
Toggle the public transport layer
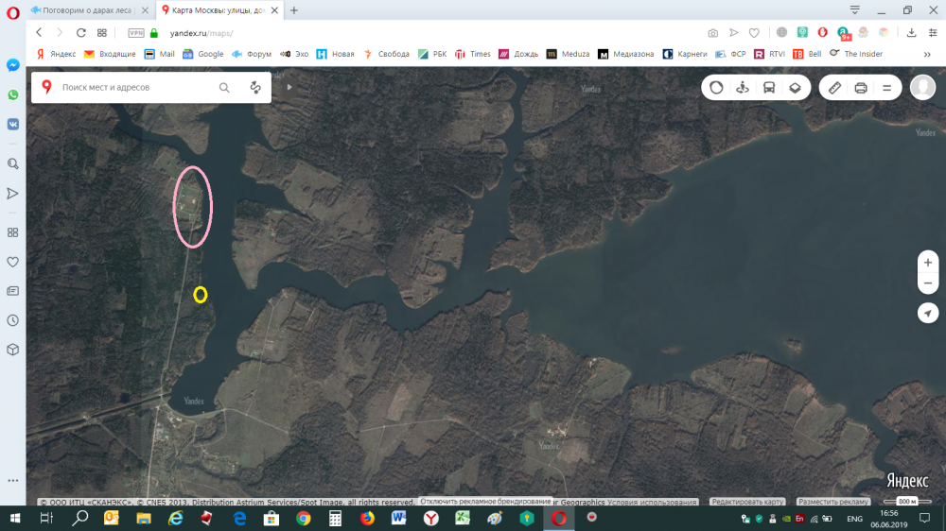[769, 88]
